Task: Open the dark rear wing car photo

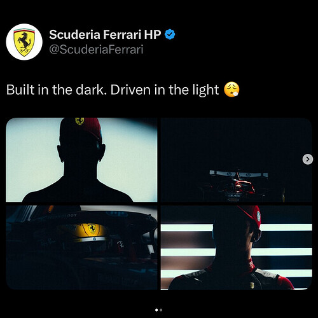Action: coord(237,160)
